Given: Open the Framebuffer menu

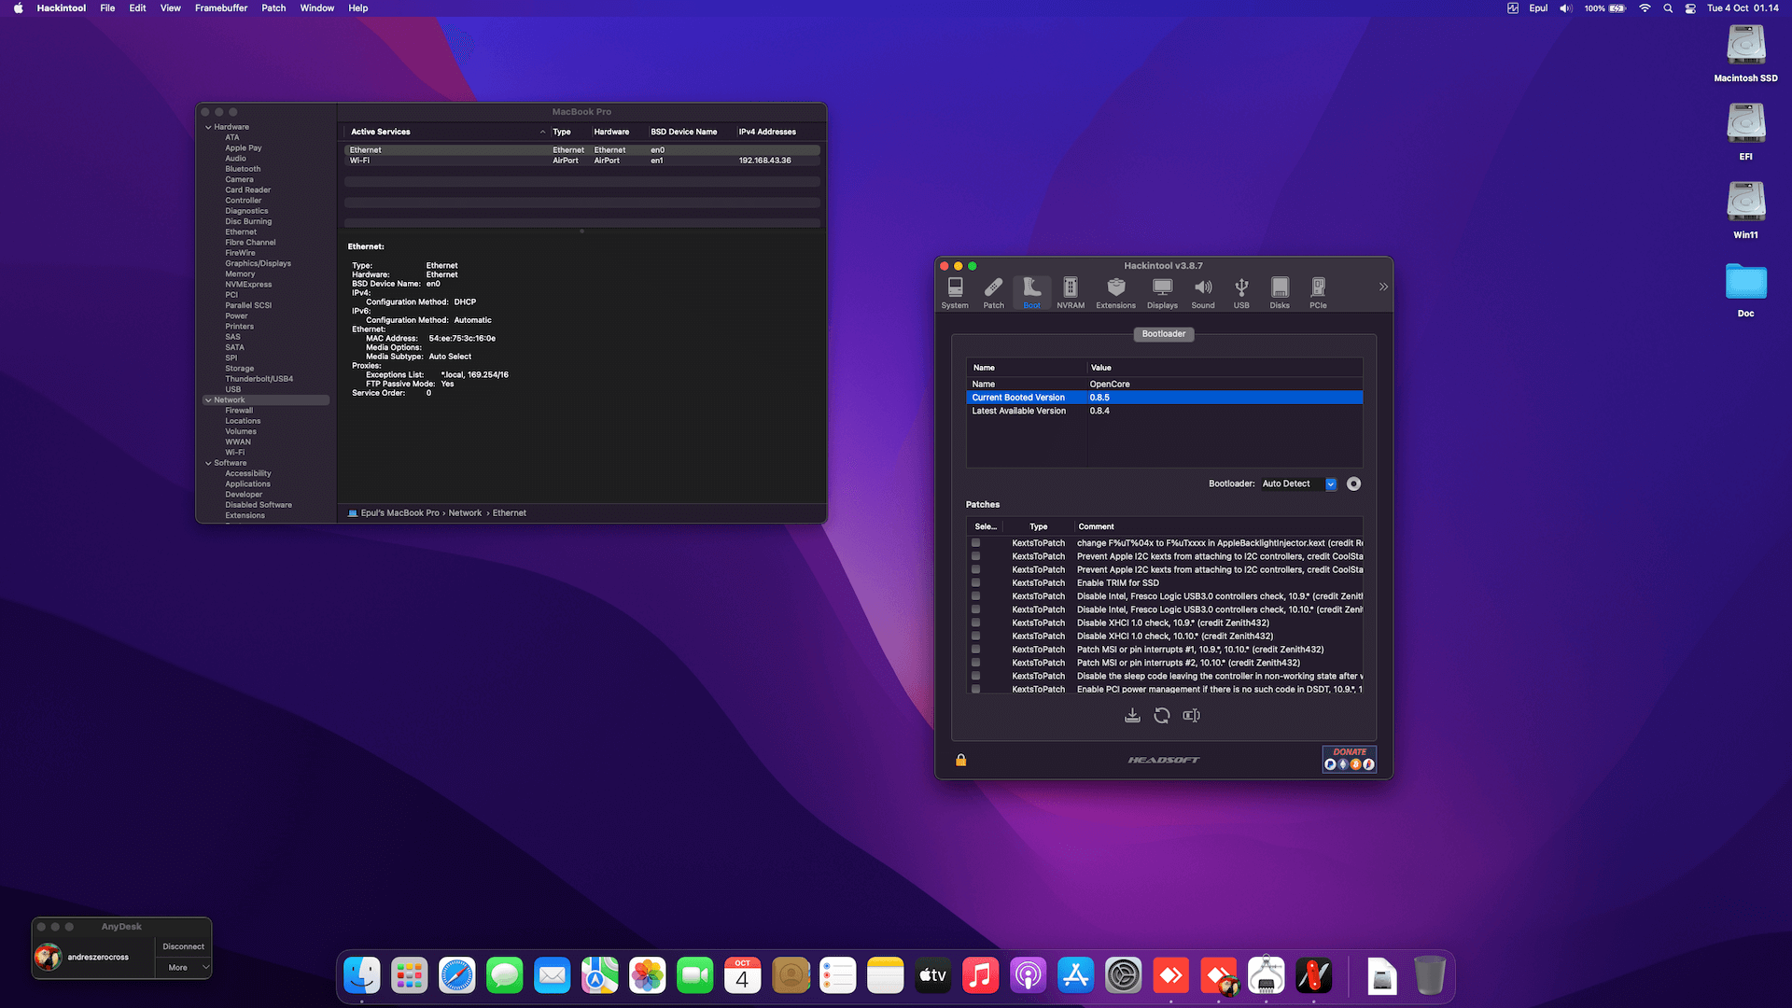Looking at the screenshot, I should pyautogui.click(x=221, y=7).
